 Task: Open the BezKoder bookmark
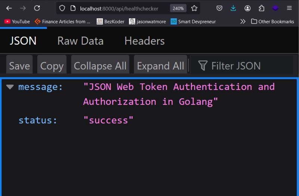(110, 22)
